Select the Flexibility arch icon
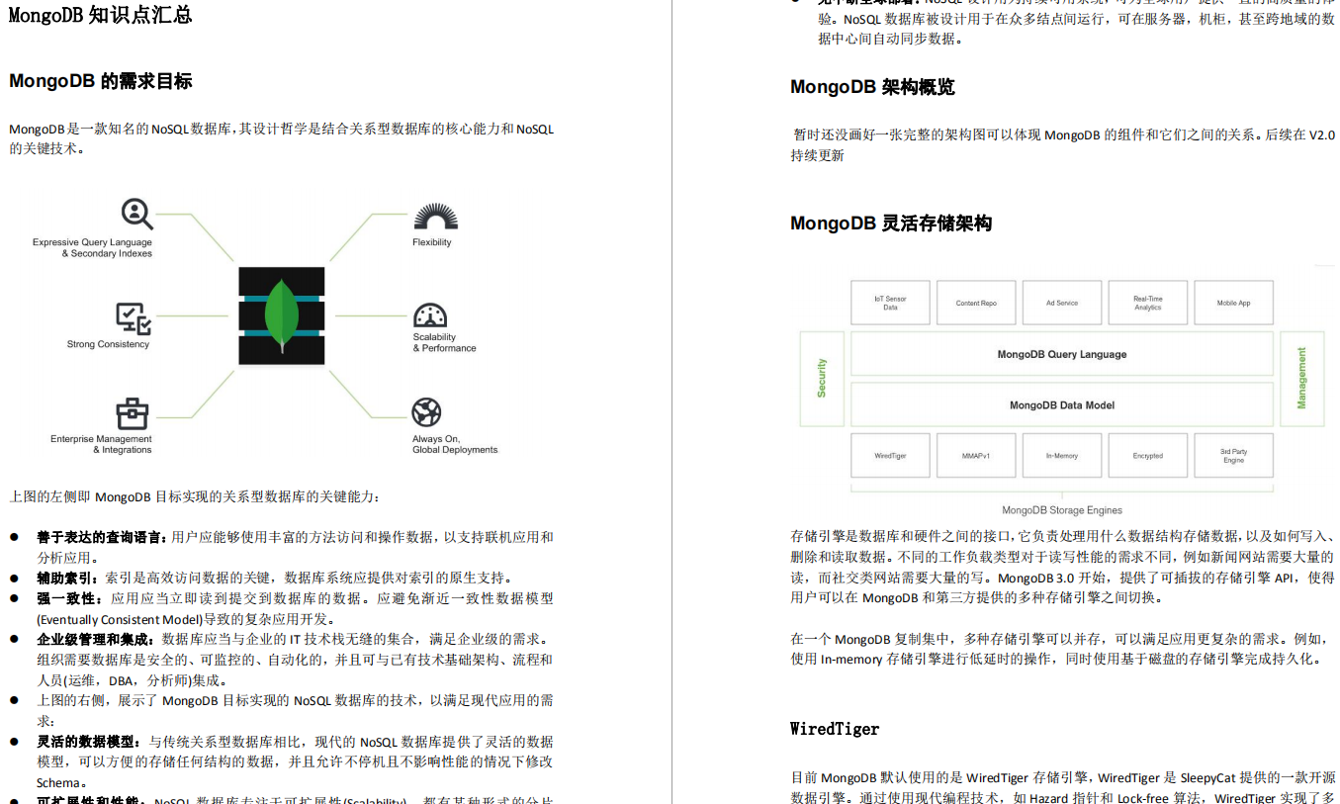 pos(435,216)
